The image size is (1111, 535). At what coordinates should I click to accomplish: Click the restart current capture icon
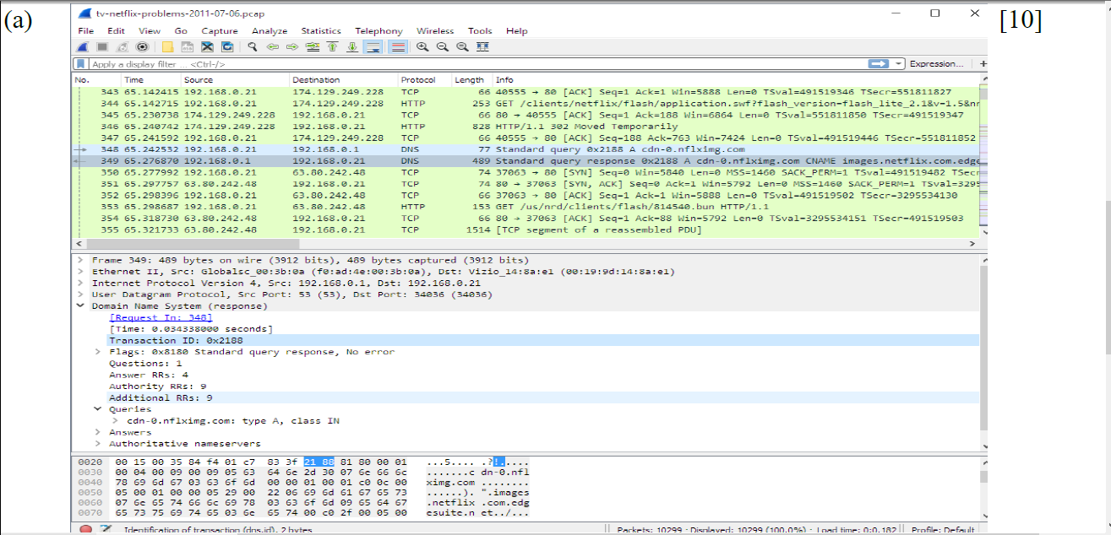(122, 46)
